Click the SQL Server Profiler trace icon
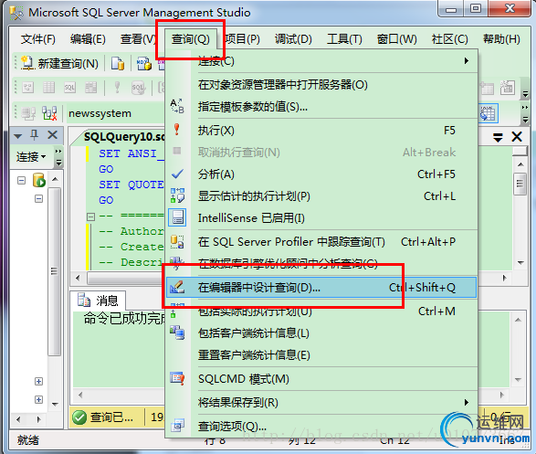The width and height of the screenshot is (536, 454). pos(177,241)
